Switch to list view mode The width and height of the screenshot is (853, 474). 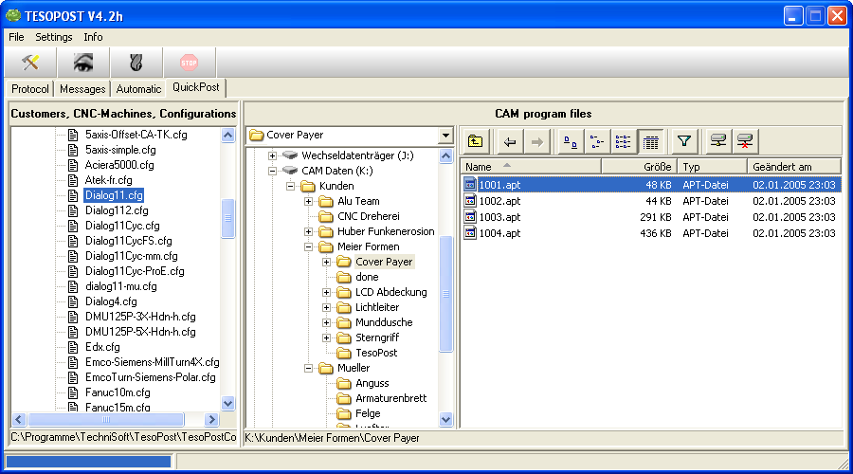tap(623, 141)
